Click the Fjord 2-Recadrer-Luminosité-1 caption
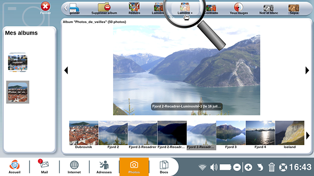Image resolution: width=314 pixels, height=176 pixels. tap(186, 107)
